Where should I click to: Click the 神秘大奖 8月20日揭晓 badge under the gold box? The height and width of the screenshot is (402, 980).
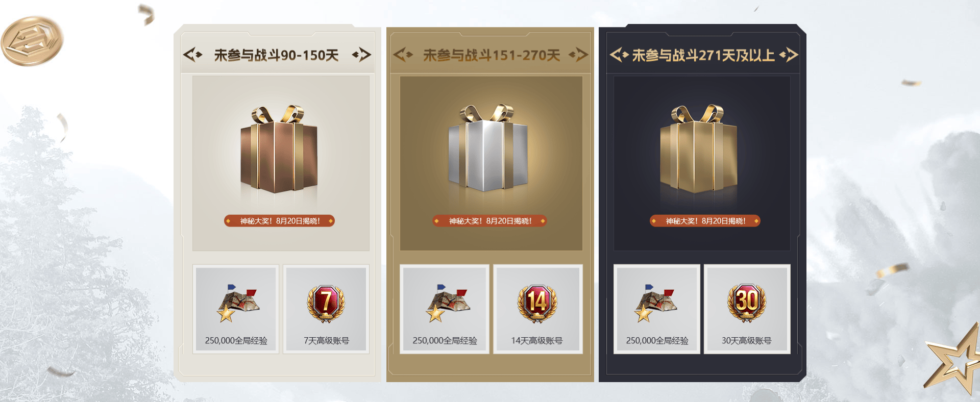click(x=705, y=221)
